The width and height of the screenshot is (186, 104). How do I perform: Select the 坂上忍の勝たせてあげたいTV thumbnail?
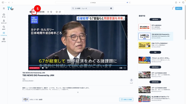coord(145,99)
